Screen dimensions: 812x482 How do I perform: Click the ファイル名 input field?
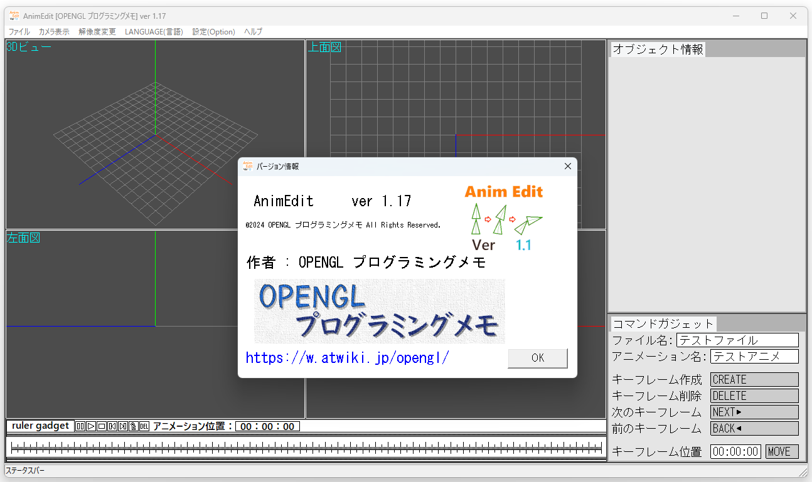[737, 340]
